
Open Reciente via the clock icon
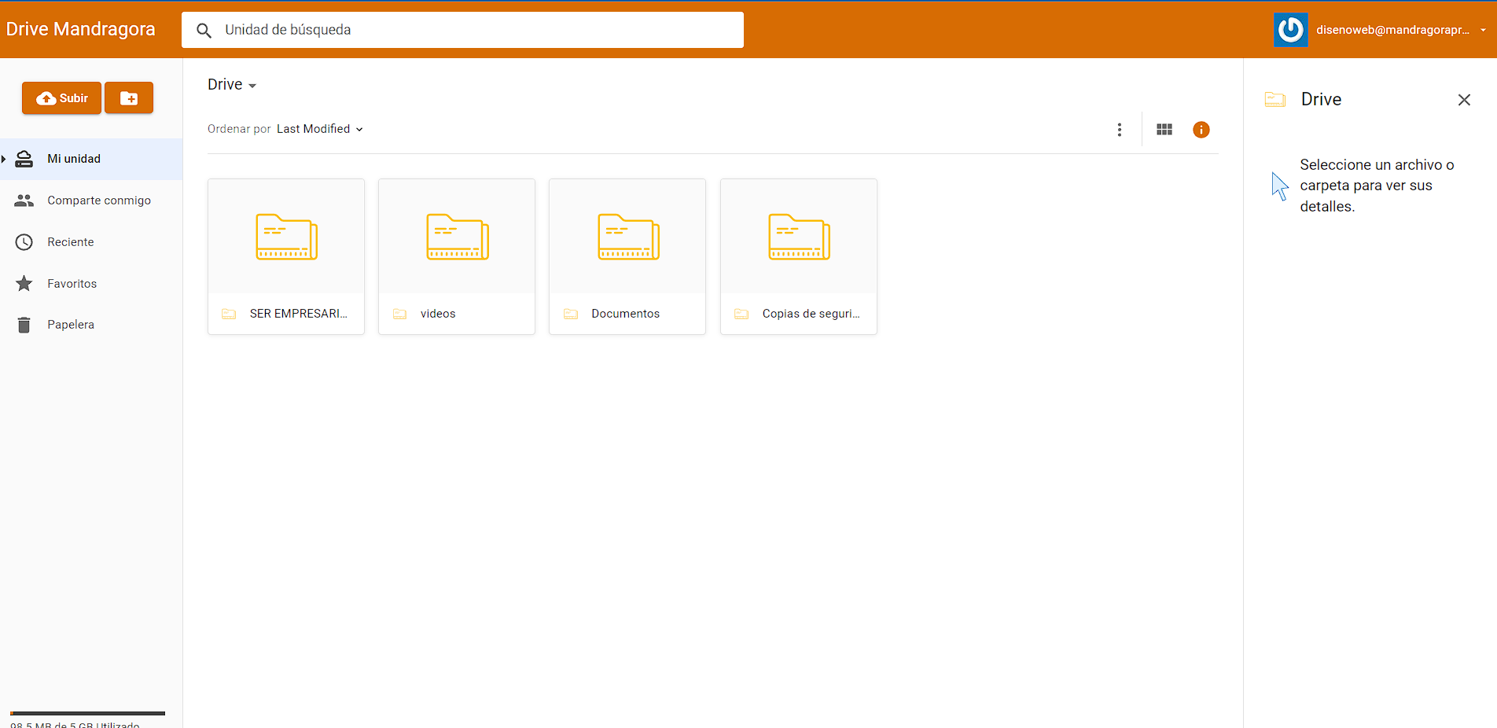click(24, 241)
